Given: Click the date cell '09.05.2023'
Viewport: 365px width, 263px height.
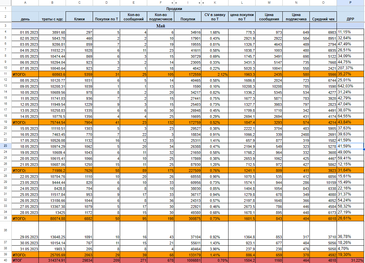Looking at the screenshot, I should 25,86.
